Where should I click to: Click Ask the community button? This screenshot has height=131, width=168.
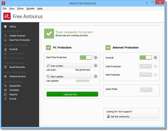[132, 117]
